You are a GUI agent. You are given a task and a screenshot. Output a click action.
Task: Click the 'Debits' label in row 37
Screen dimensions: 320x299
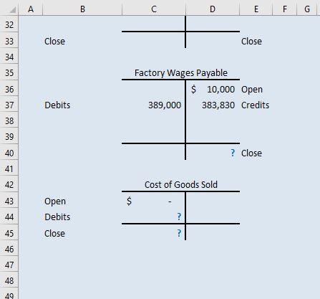click(57, 105)
